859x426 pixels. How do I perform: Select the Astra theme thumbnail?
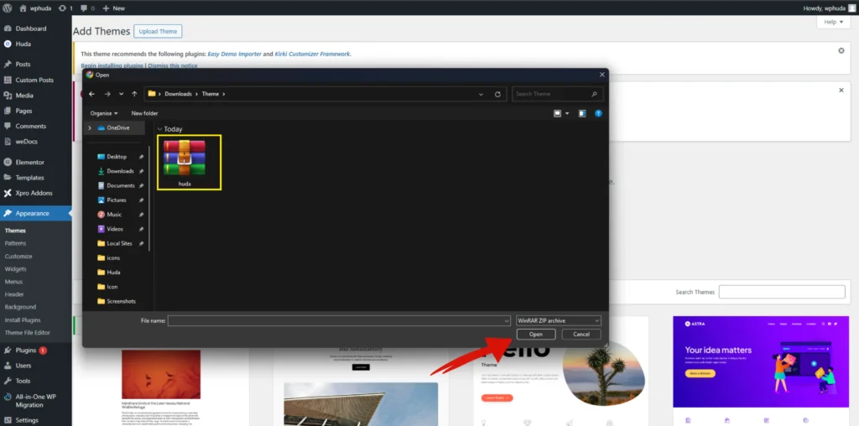tap(761, 362)
